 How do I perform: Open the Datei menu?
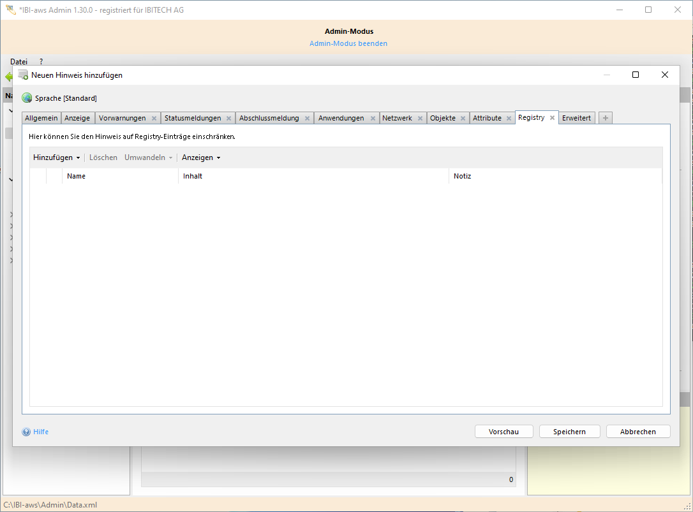[x=19, y=61]
